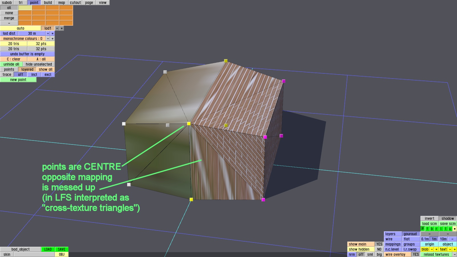The width and height of the screenshot is (457, 257).
Task: Set trace mode to incl
Action: pyautogui.click(x=34, y=75)
